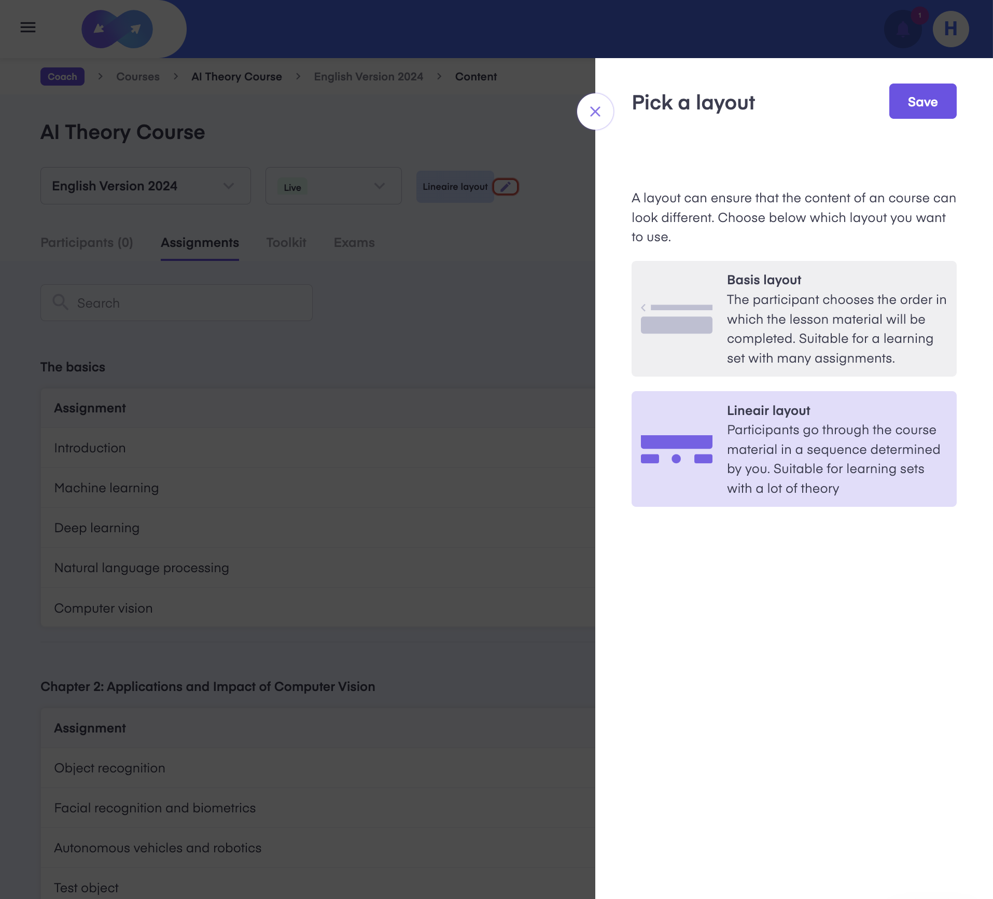This screenshot has width=993, height=899.
Task: Click The basics section heading
Action: pos(73,367)
